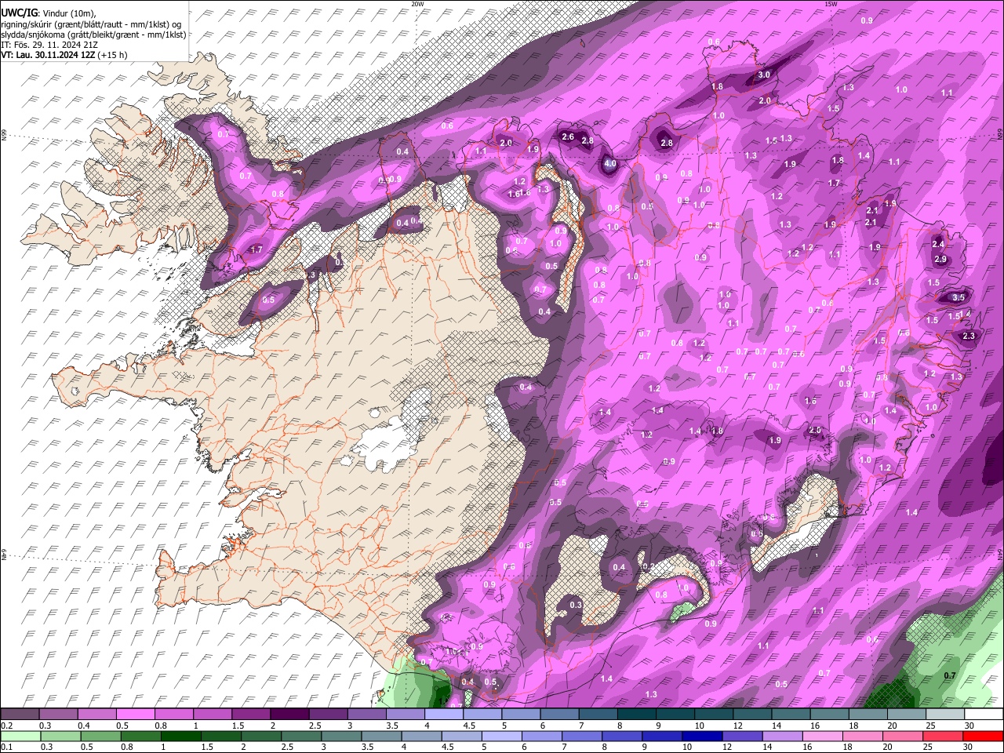This screenshot has width=1004, height=753.
Task: Click the dusky plum swatch between 0.2 and 0.3 in upper legend
Action: tap(20, 715)
